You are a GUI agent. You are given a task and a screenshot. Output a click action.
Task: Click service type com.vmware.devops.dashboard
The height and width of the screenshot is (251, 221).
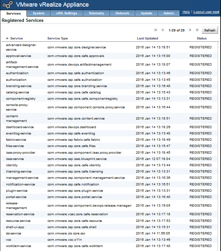click(72, 127)
